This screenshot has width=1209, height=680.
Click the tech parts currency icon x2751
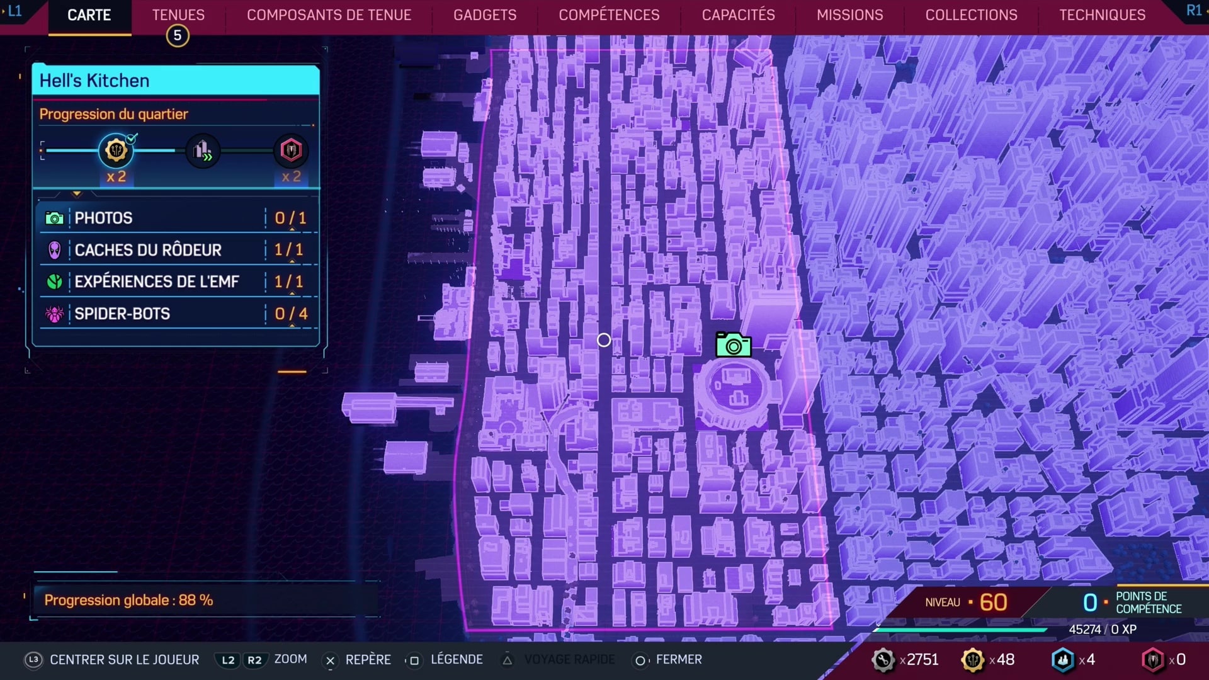coord(883,660)
